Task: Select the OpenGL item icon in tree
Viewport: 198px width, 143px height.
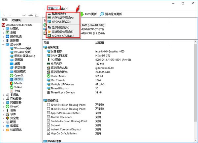Action: tap(11, 75)
